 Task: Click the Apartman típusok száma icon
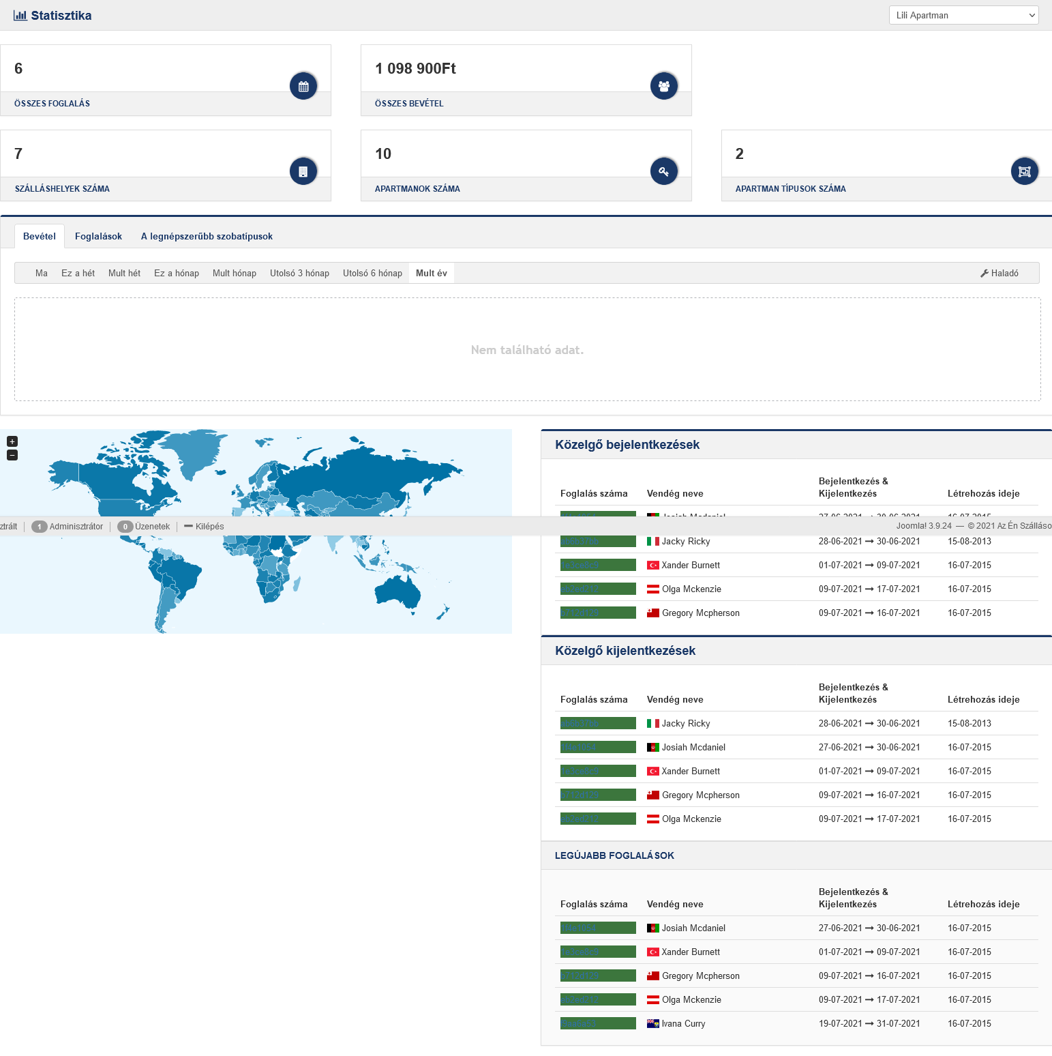(1025, 171)
